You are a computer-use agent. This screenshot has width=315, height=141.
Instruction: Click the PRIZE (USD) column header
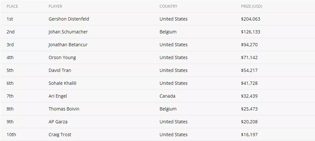[251, 6]
